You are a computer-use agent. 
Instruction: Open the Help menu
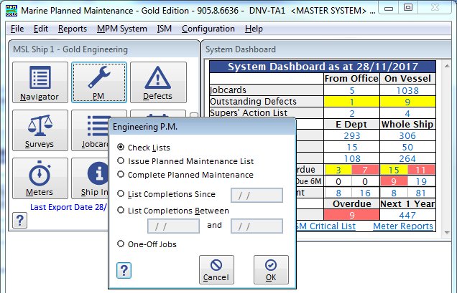click(254, 29)
